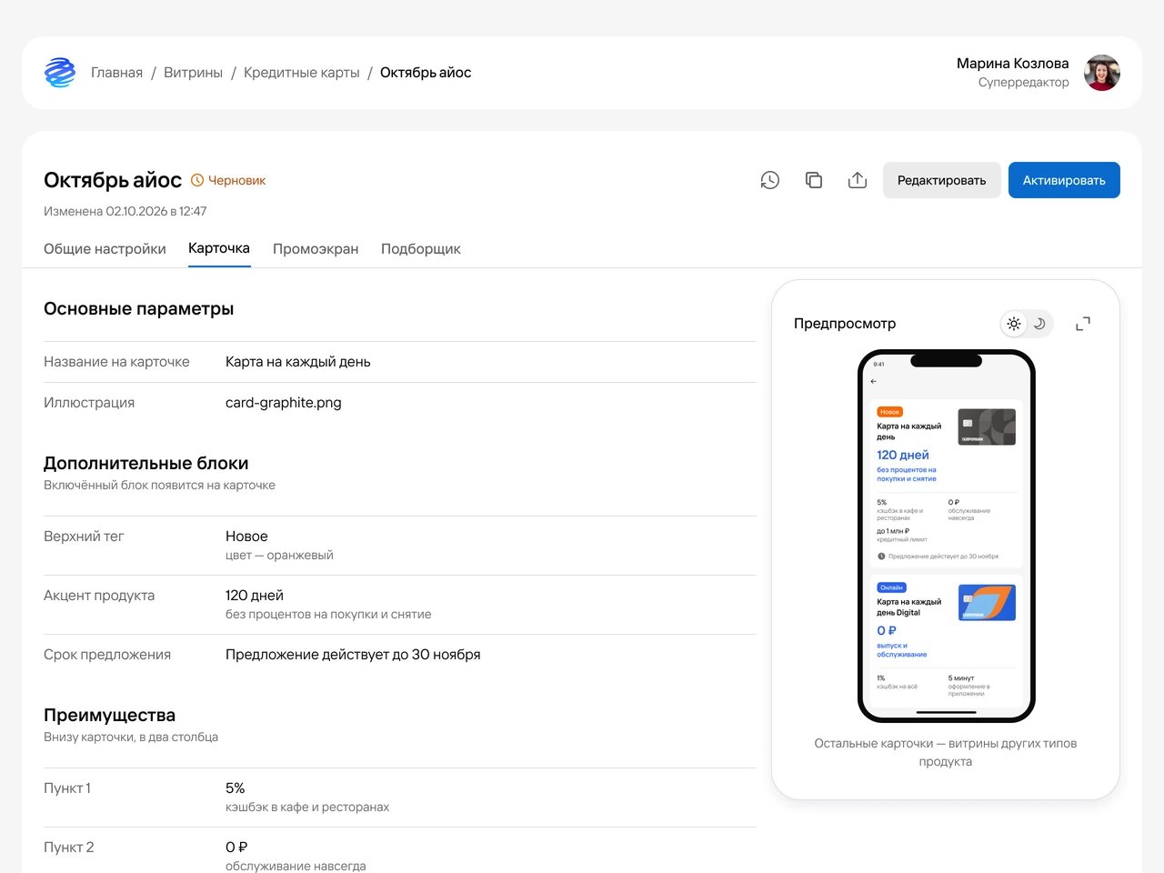Click Marina Kozlova's profile avatar

[x=1102, y=73]
